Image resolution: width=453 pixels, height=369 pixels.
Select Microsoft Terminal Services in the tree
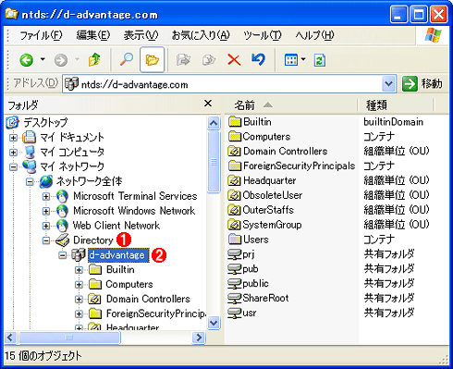(135, 196)
